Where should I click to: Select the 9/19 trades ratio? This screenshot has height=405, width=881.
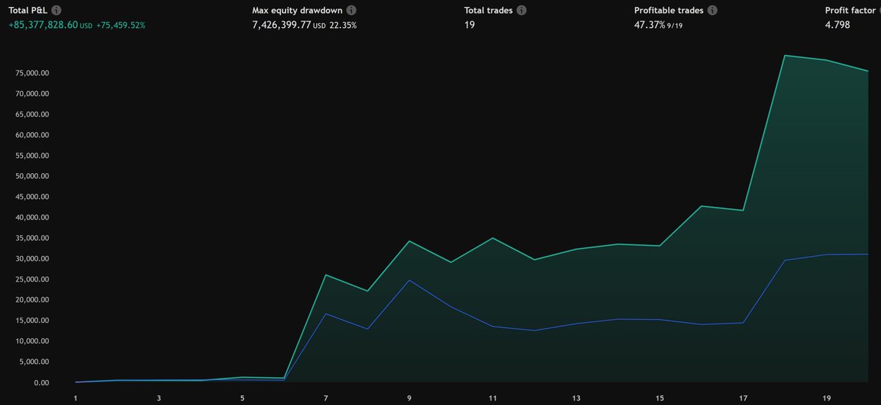click(675, 26)
